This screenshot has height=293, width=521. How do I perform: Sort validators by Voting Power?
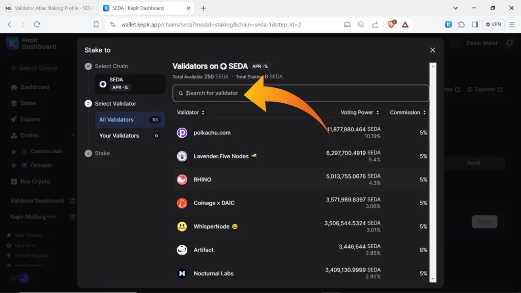(x=360, y=112)
